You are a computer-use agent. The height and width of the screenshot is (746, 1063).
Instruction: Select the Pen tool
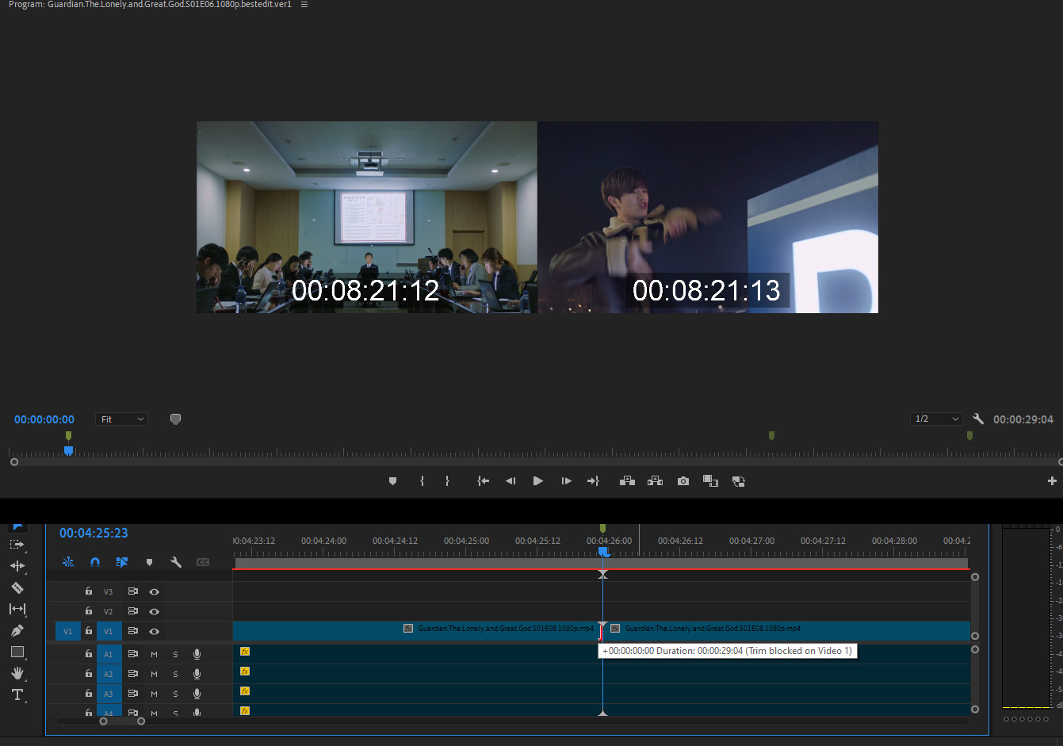[x=17, y=630]
